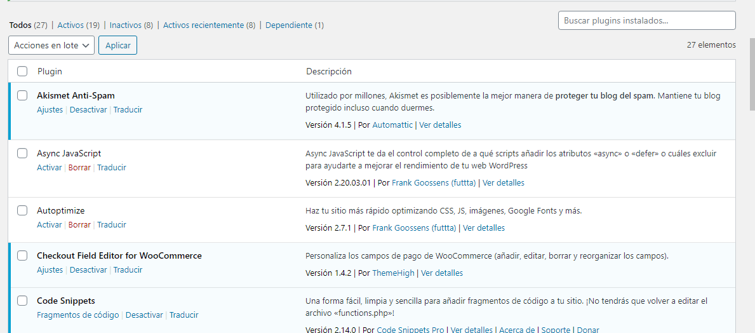Image resolution: width=755 pixels, height=333 pixels.
Task: Click Versión 1.4.2 text
Action: click(328, 273)
